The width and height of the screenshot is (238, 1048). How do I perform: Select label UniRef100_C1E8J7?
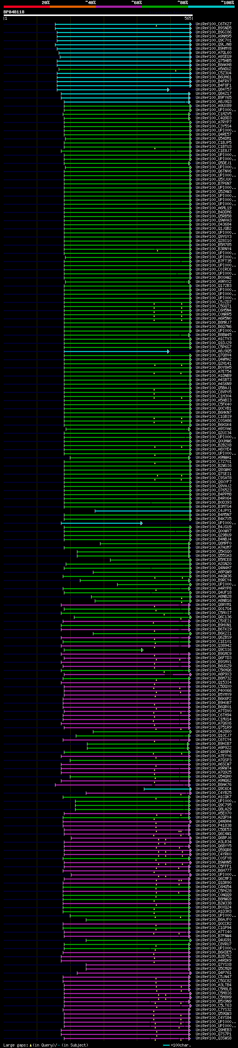point(213,151)
